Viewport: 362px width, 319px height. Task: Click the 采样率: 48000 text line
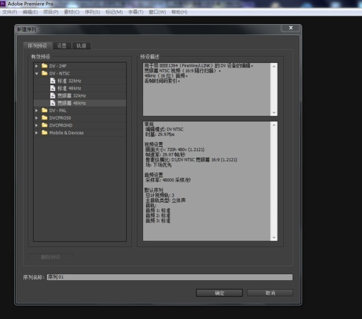pos(168,180)
